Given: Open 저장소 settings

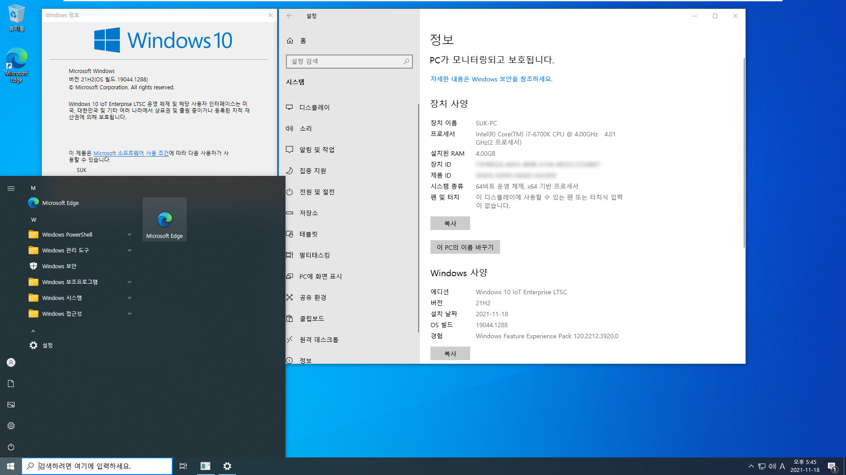Looking at the screenshot, I should click(x=309, y=212).
